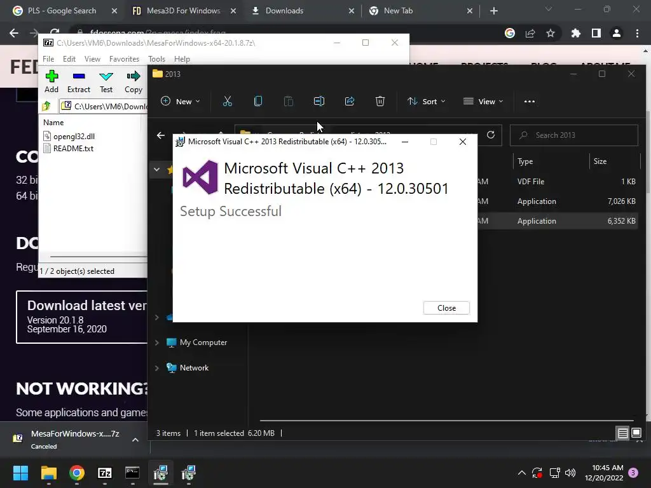The height and width of the screenshot is (488, 651).
Task: Click Chrome back arrow
Action: click(x=14, y=33)
